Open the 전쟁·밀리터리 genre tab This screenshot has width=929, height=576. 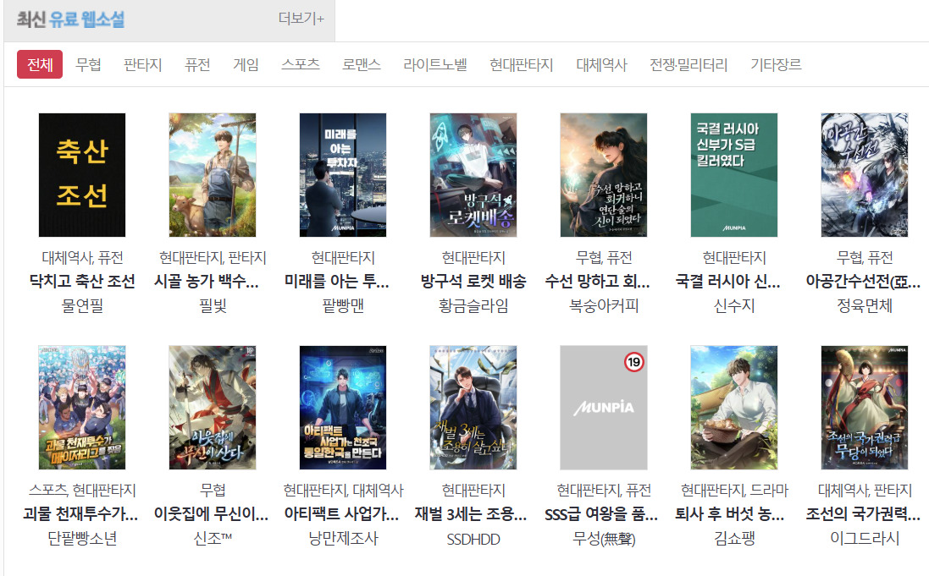[688, 64]
